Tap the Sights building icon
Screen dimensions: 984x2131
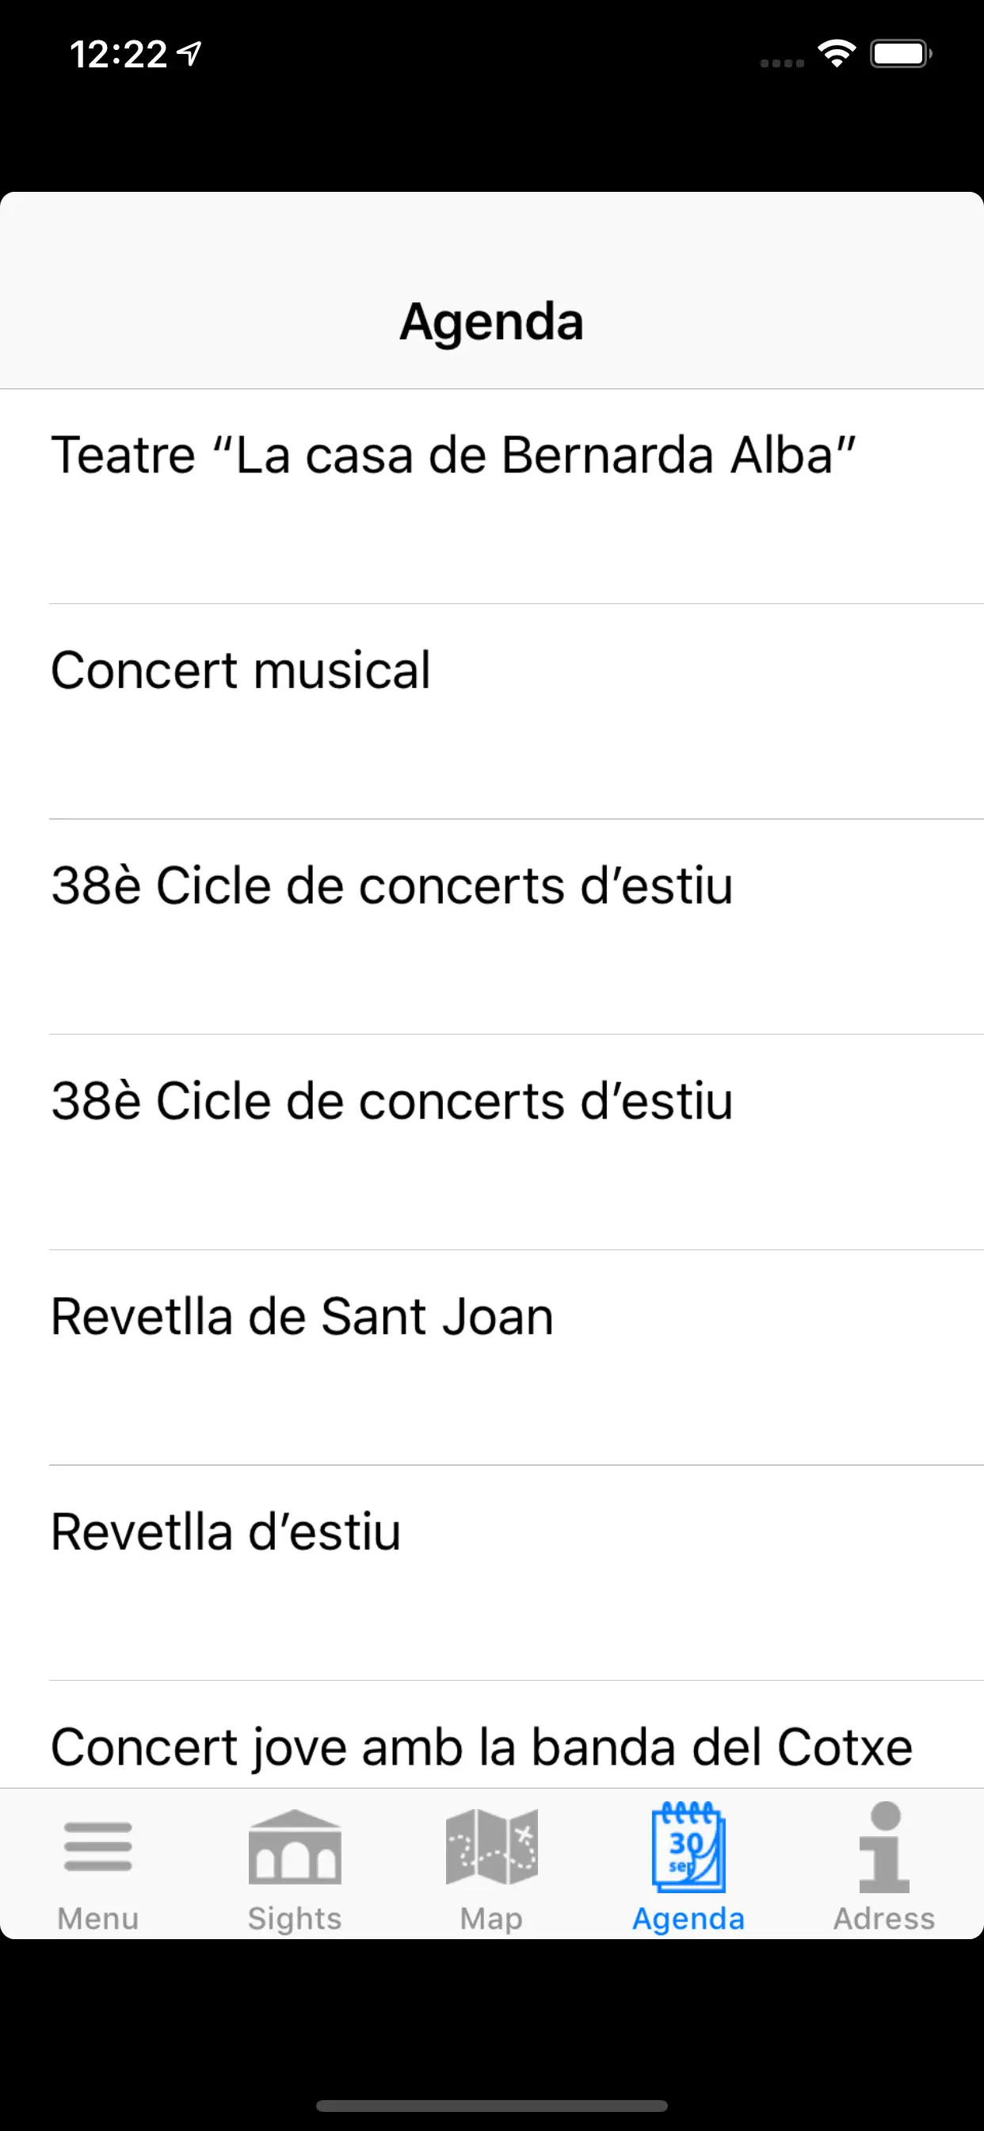295,1846
